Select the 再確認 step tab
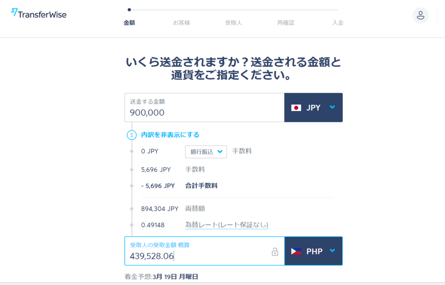Screen dimensions: 445x285 tap(286, 23)
